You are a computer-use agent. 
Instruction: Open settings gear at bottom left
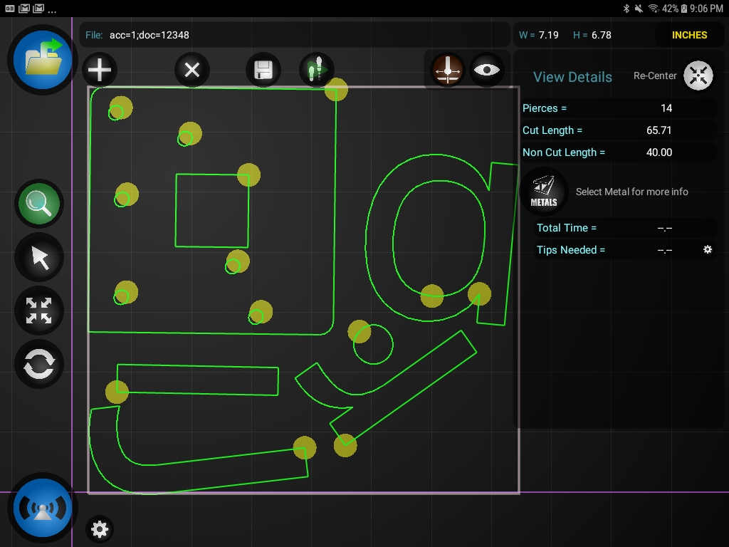(x=100, y=529)
